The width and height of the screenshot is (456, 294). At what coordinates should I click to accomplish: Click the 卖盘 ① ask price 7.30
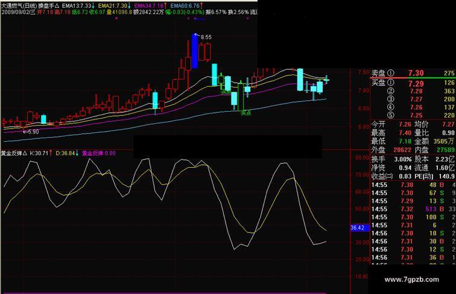416,73
